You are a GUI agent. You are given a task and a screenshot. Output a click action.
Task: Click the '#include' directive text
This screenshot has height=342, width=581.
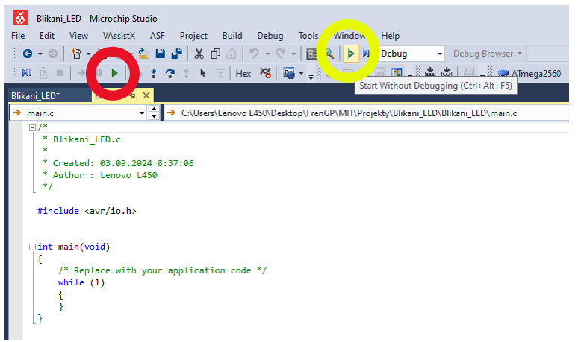58,211
